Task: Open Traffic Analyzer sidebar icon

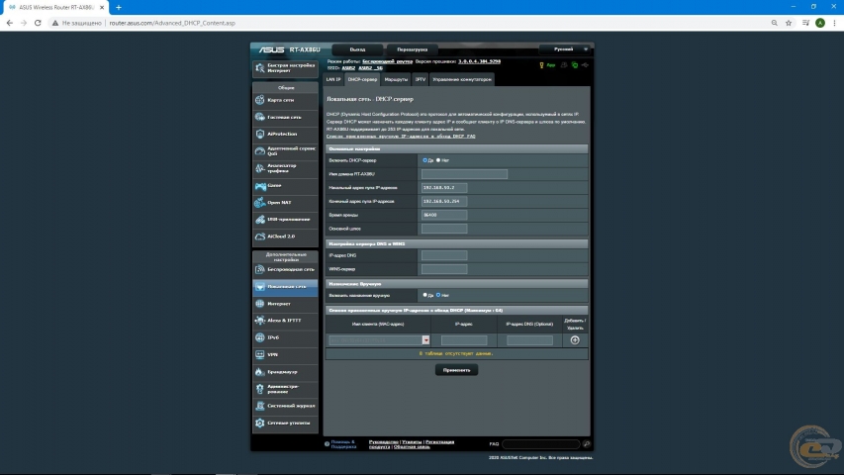Action: (x=260, y=168)
